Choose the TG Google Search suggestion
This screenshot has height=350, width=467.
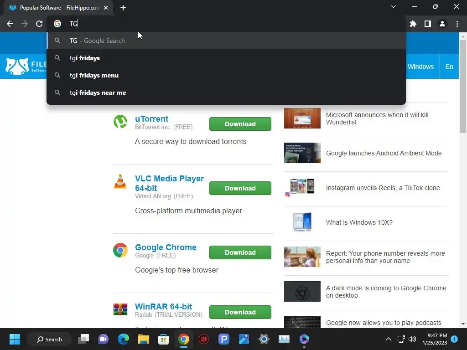tap(226, 41)
